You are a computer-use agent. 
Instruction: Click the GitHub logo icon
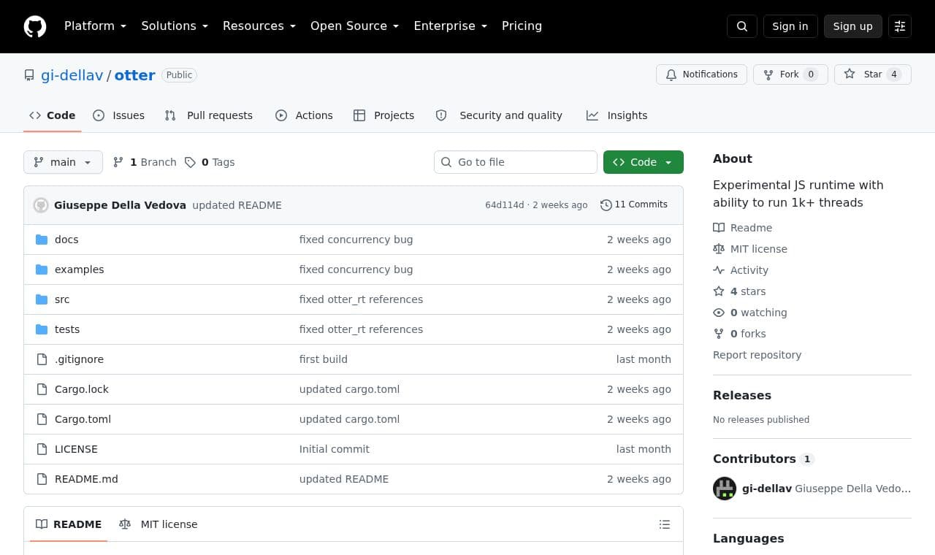[x=35, y=26]
